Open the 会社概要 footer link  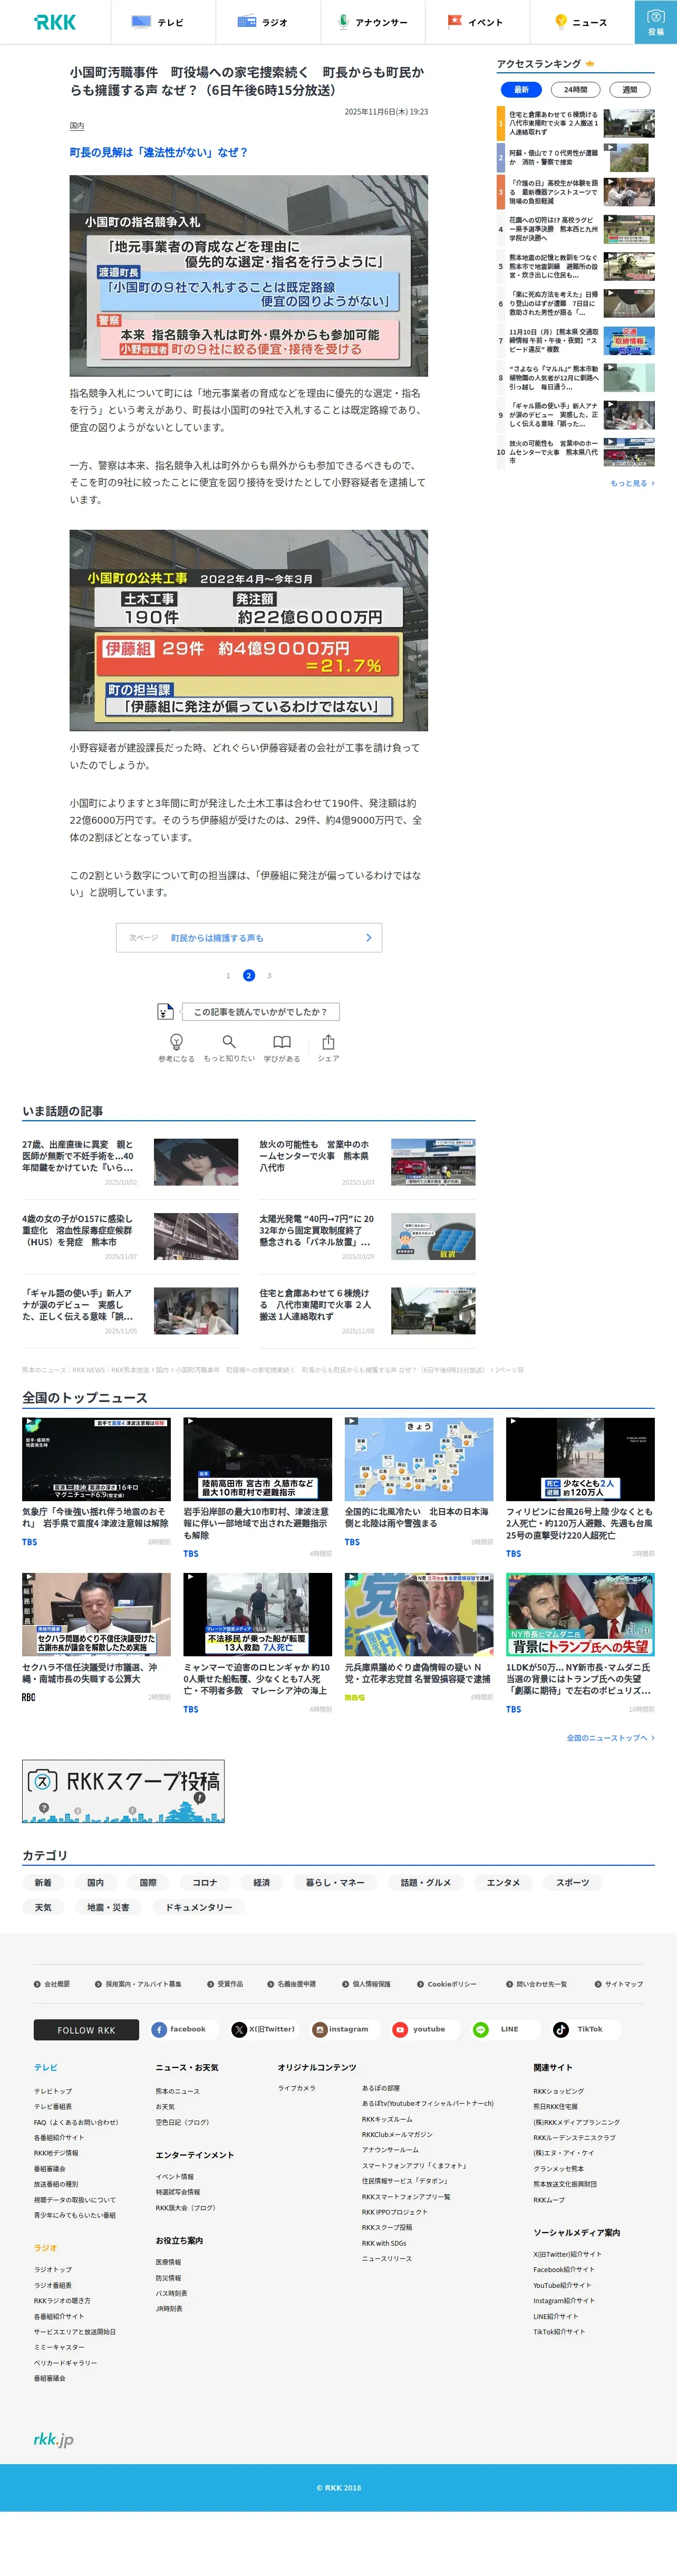tap(52, 1984)
